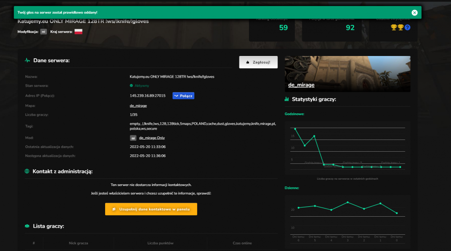Click the modification badge next to Modyfikacja
Image resolution: width=451 pixels, height=251 pixels.
(x=43, y=32)
